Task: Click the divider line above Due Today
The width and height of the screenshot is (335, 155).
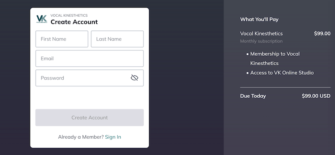Action: [x=285, y=88]
